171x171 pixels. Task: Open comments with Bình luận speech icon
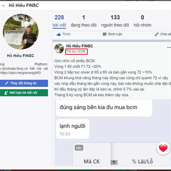tap(113, 34)
